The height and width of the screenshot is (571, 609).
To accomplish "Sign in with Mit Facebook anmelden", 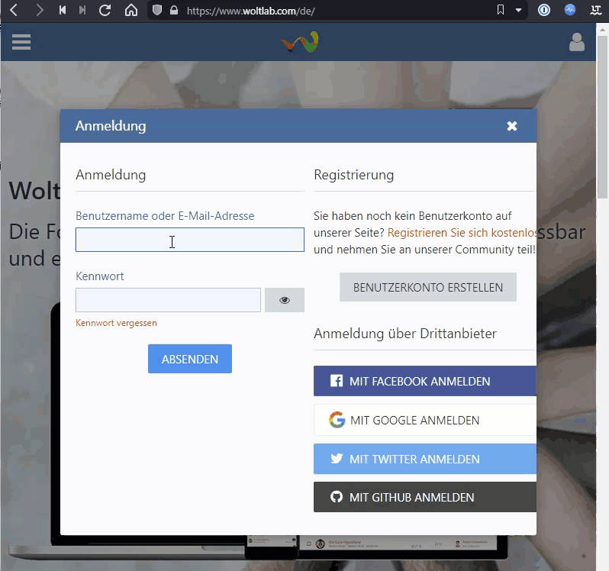I will tap(424, 381).
